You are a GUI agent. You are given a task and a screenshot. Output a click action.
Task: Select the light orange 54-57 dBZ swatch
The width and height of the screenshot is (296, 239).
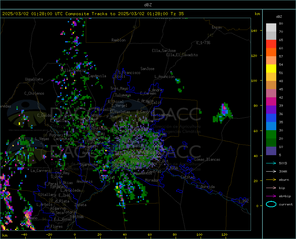point(271,60)
